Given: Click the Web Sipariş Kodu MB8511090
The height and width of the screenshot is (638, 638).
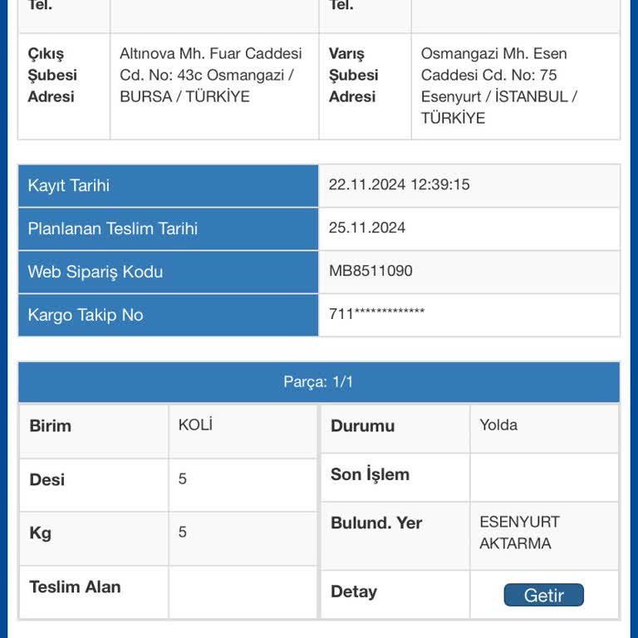Looking at the screenshot, I should click(x=371, y=271).
